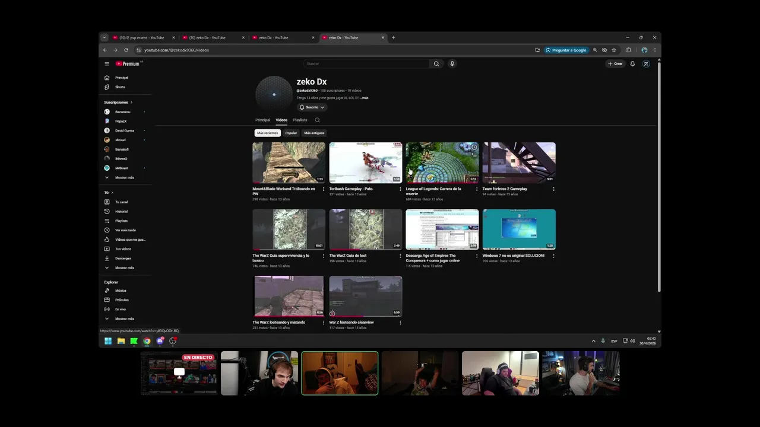Go back to the previous page
Image resolution: width=760 pixels, height=427 pixels.
[x=105, y=50]
